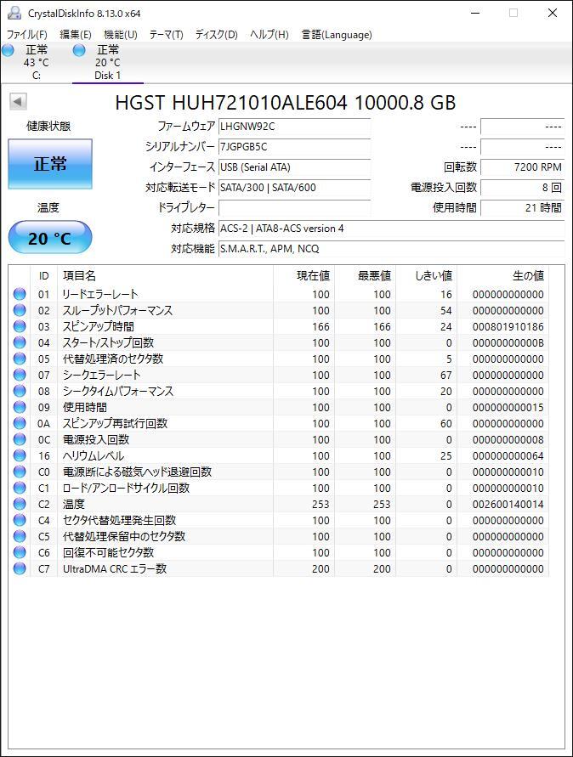Select the Disk 1 drive tab
This screenshot has width=573, height=757.
[x=107, y=62]
